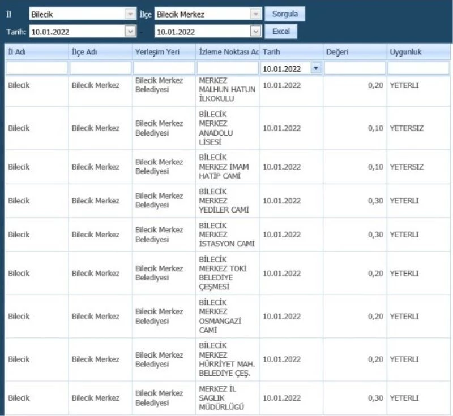Screen dimensions: 453x416
Task: Sort by İl Adı column header
Action: pos(37,53)
